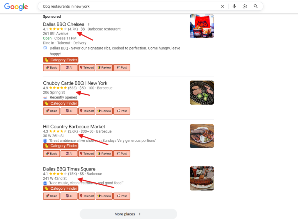Image resolution: width=298 pixels, height=219 pixels.
Task: Click the search field with bbq restaurants query
Action: point(129,6)
